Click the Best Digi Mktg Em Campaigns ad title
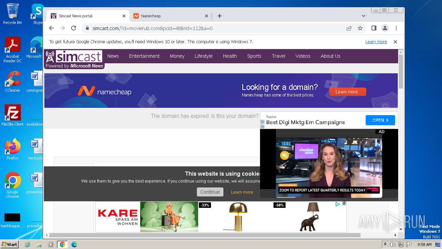This screenshot has width=442, height=249. 305,122
